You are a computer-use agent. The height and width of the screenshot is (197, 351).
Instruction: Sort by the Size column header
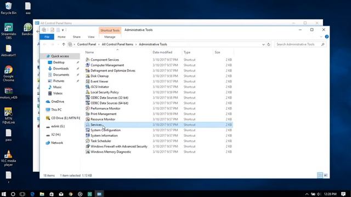click(x=217, y=53)
